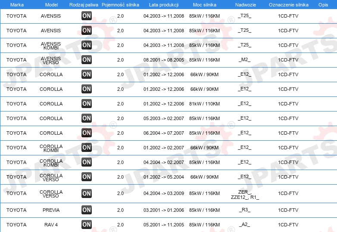The height and width of the screenshot is (232, 337).
Task: Click the Nadwozie column header
Action: (x=246, y=5)
